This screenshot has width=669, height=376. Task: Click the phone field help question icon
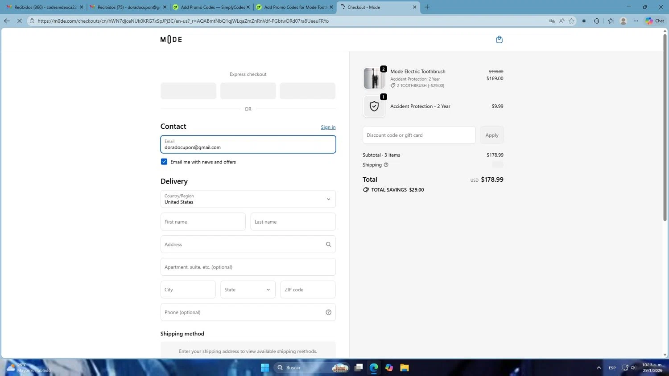pyautogui.click(x=328, y=312)
